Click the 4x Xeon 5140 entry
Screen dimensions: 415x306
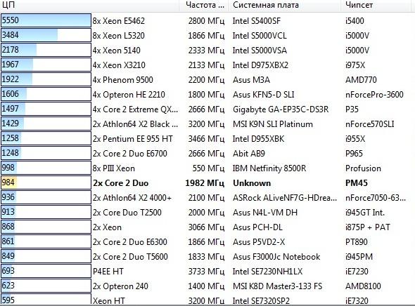(x=117, y=50)
